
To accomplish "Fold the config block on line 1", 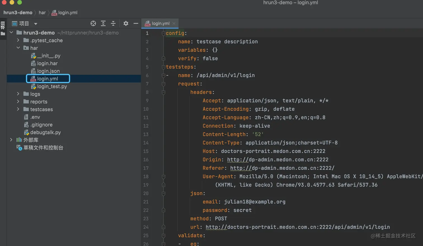I will [x=163, y=33].
